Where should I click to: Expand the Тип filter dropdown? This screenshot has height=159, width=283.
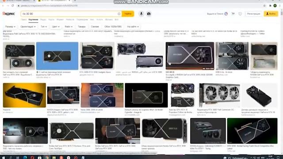[44, 26]
